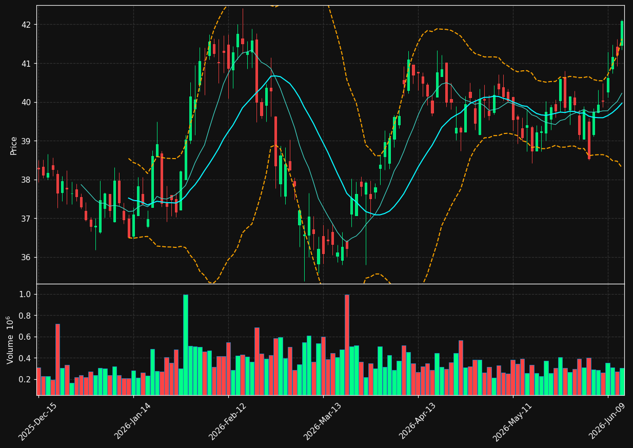The height and width of the screenshot is (448, 633).
Task: Select the 2026-Jun-09 axis date
Action: pyautogui.click(x=608, y=422)
